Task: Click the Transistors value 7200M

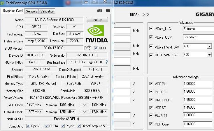Action: coord(75,41)
